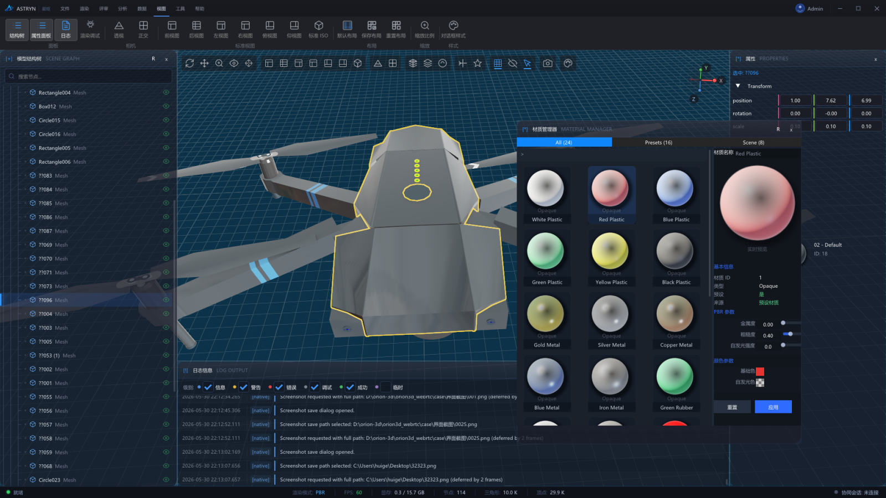Uncheck the 警告 log level checkbox
Viewport: 886px width, 498px height.
[x=244, y=387]
